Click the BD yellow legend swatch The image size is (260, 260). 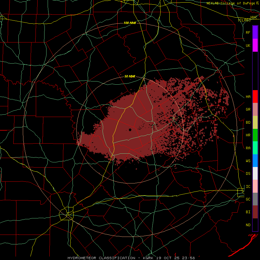click(255, 122)
